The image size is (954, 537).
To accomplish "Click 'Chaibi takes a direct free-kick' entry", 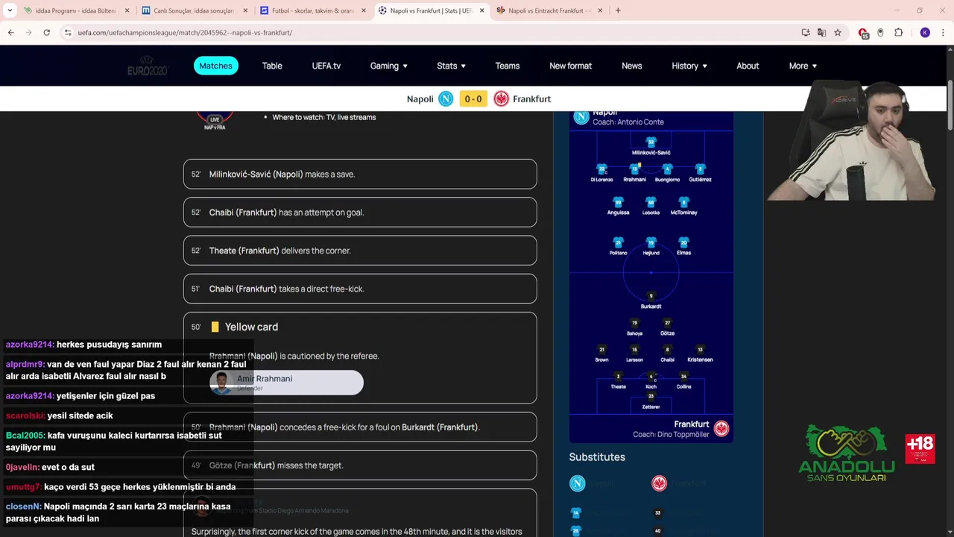I will click(x=360, y=289).
